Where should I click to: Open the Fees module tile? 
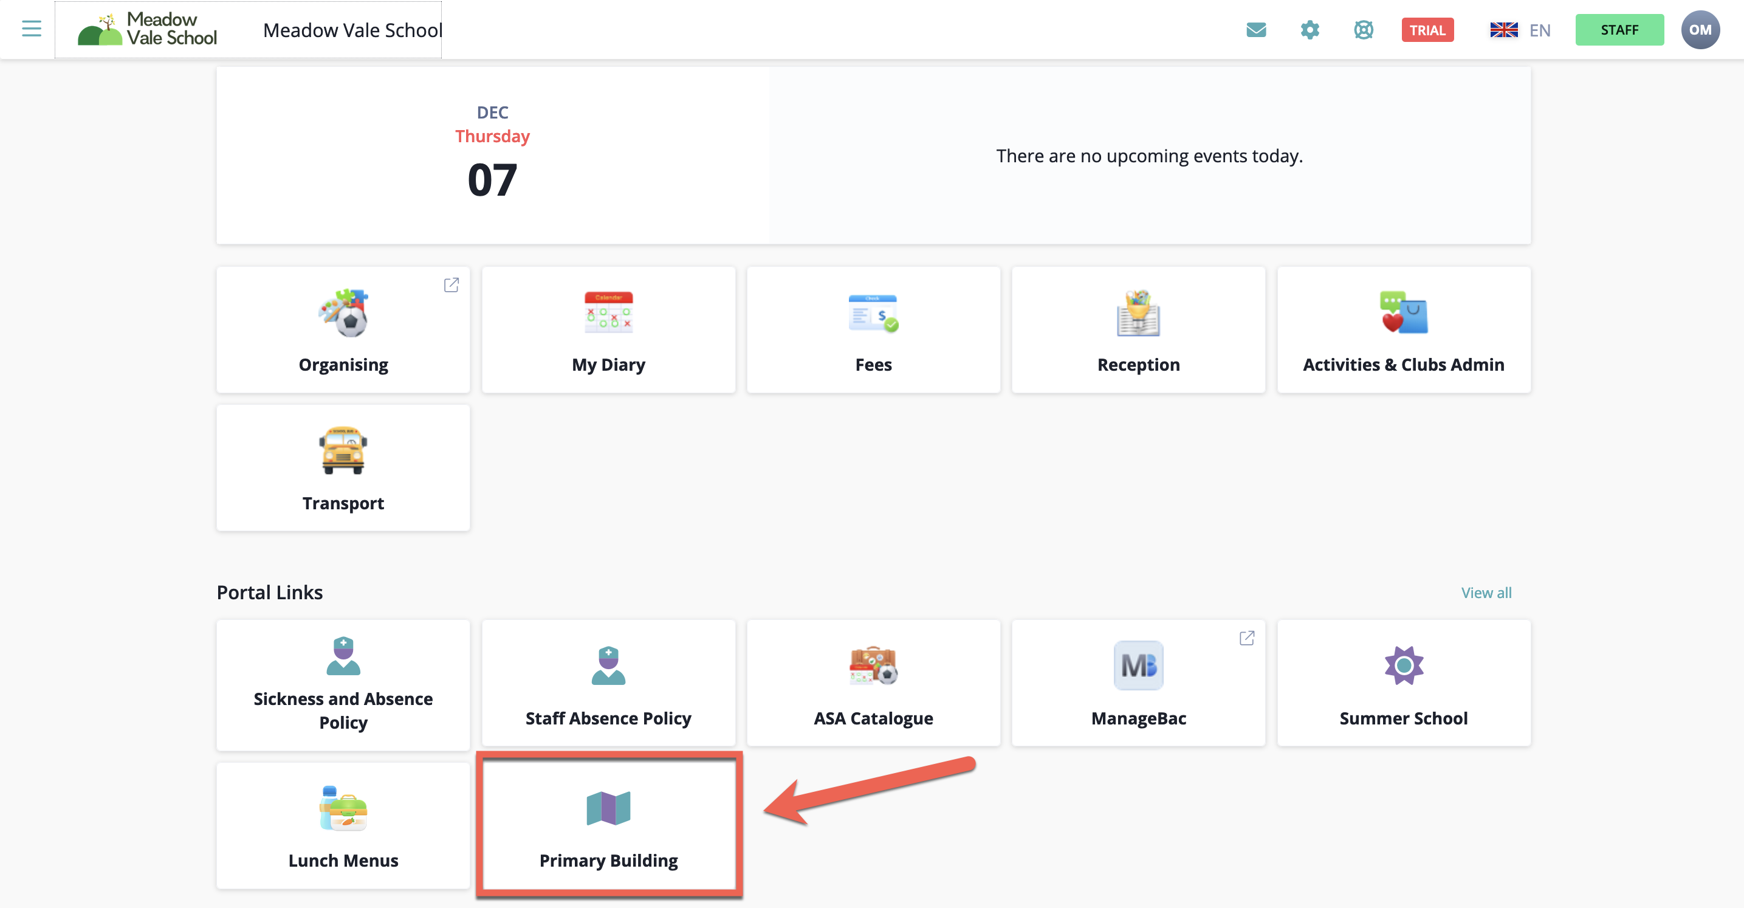click(x=873, y=330)
